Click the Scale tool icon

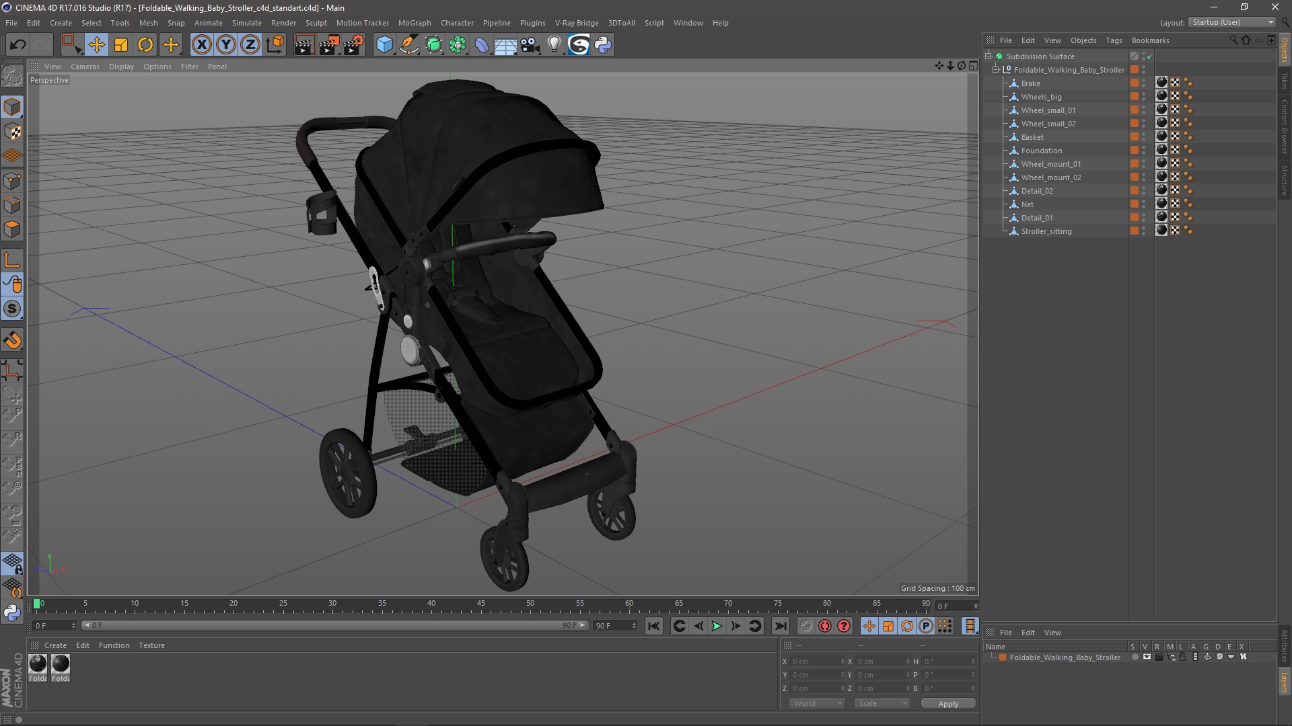[121, 45]
